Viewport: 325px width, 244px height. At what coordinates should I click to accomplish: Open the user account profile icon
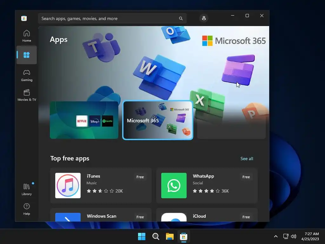[x=204, y=18]
